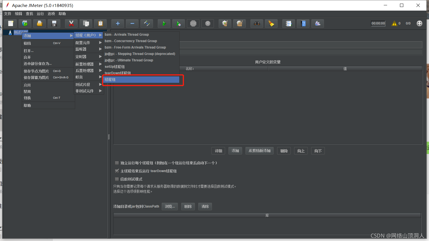Click the warning triangle log indicator
Image resolution: width=429 pixels, height=241 pixels.
point(394,23)
